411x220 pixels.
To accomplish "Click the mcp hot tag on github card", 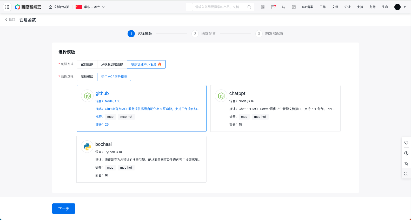I will 126,117.
